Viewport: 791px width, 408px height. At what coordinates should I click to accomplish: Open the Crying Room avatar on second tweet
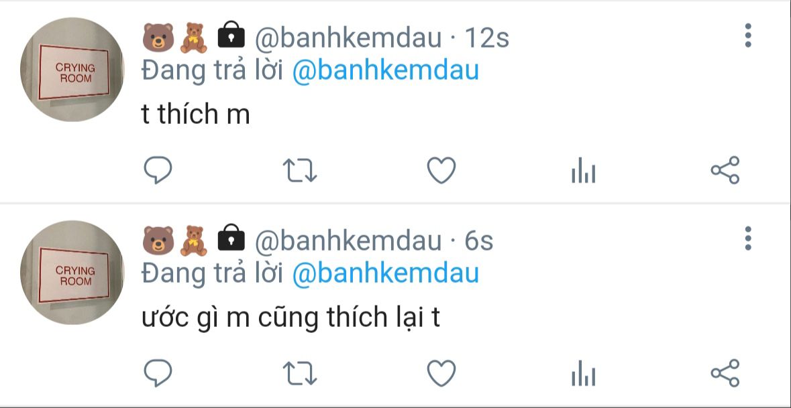(72, 273)
